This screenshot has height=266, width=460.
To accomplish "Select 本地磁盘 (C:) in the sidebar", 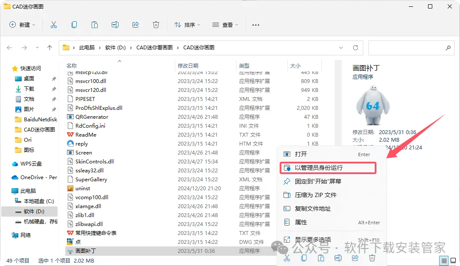I will (x=39, y=201).
